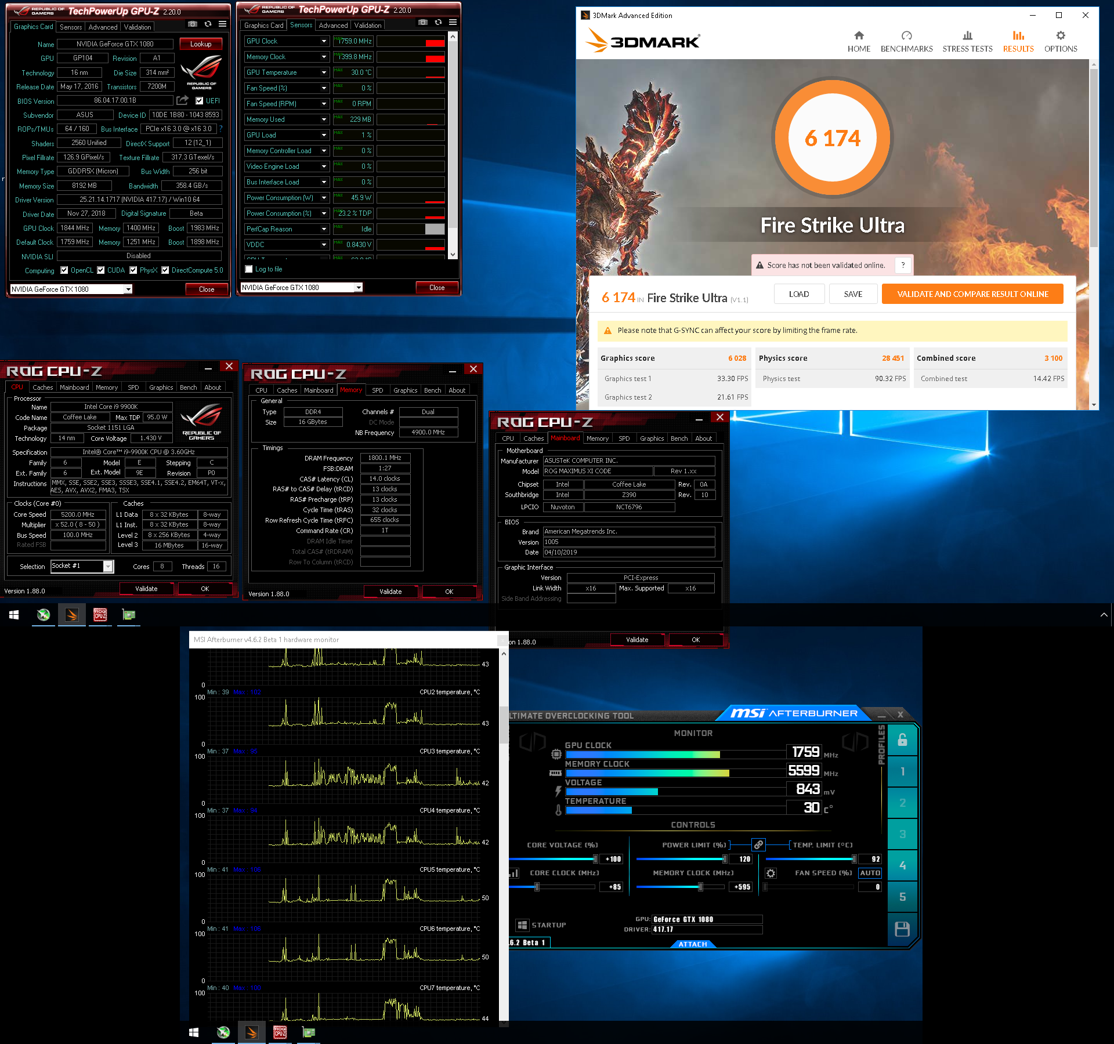This screenshot has height=1044, width=1114.
Task: Open 3DMark STRESS TESTS section
Action: pos(967,42)
